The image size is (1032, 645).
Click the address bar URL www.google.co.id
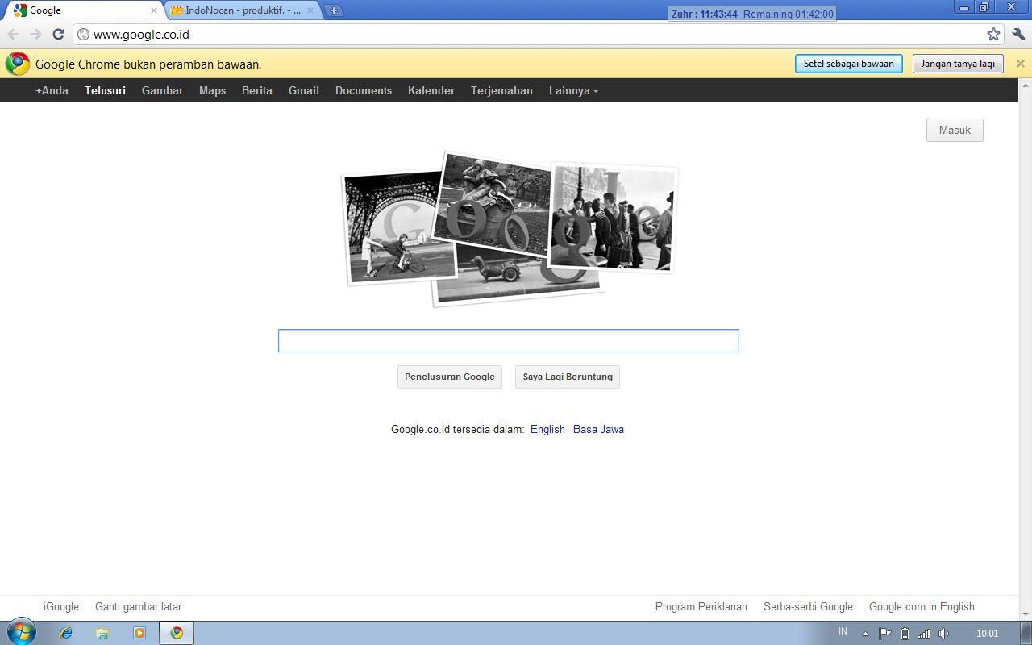coord(141,34)
